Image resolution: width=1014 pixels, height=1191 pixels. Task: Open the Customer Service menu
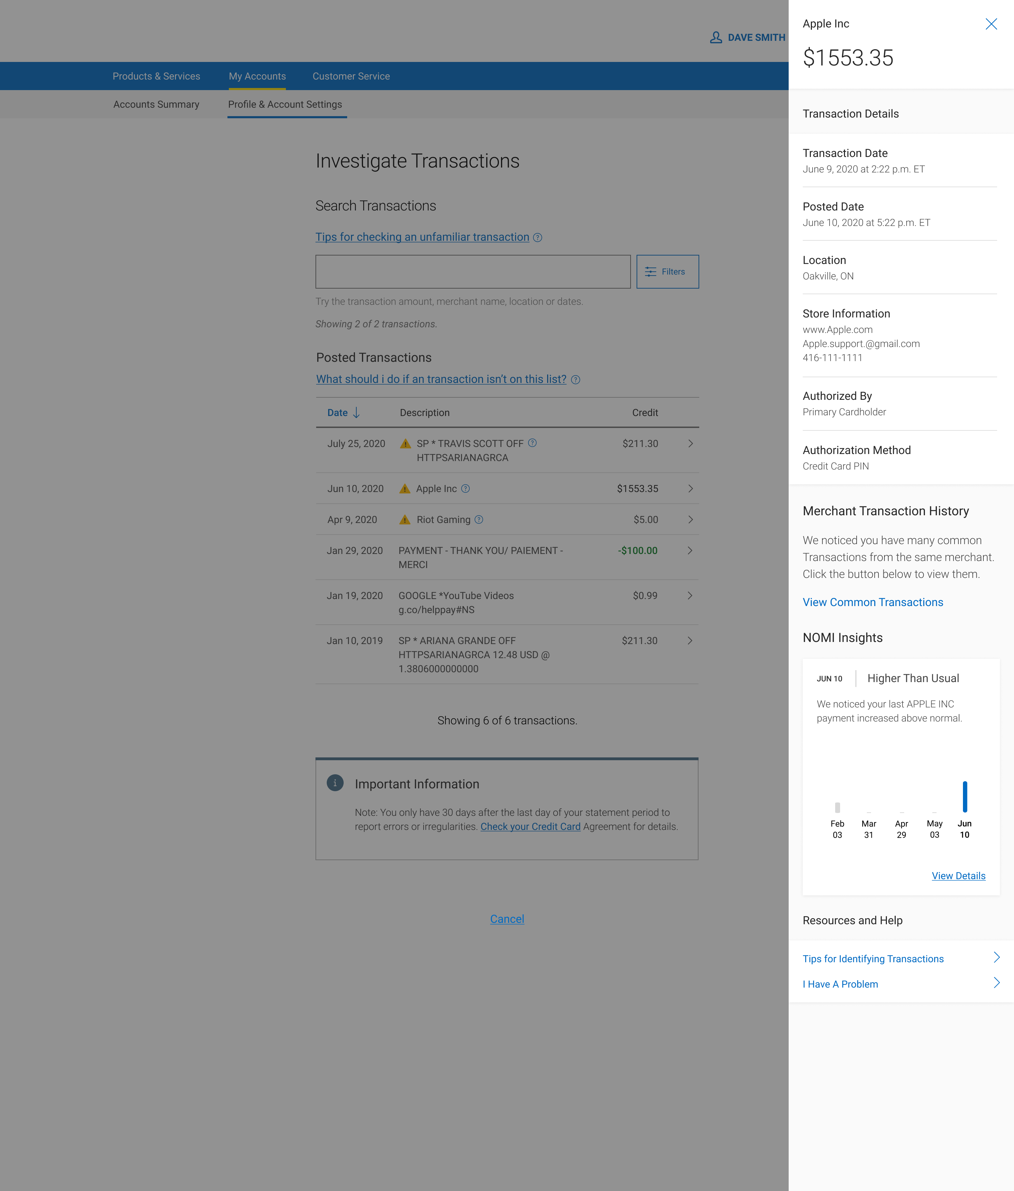[x=351, y=76]
